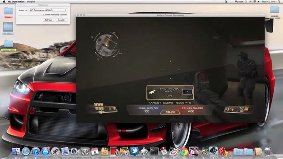Screen dimensions: 283x159
Task: Open the Window menu
Action: pyautogui.click(x=31, y=2)
